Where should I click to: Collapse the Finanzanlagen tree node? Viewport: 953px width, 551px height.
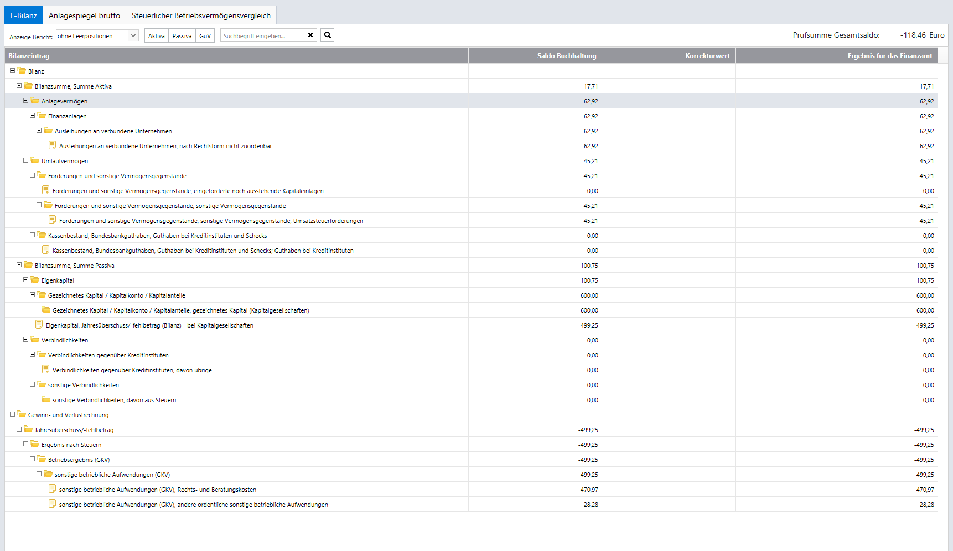click(x=32, y=116)
